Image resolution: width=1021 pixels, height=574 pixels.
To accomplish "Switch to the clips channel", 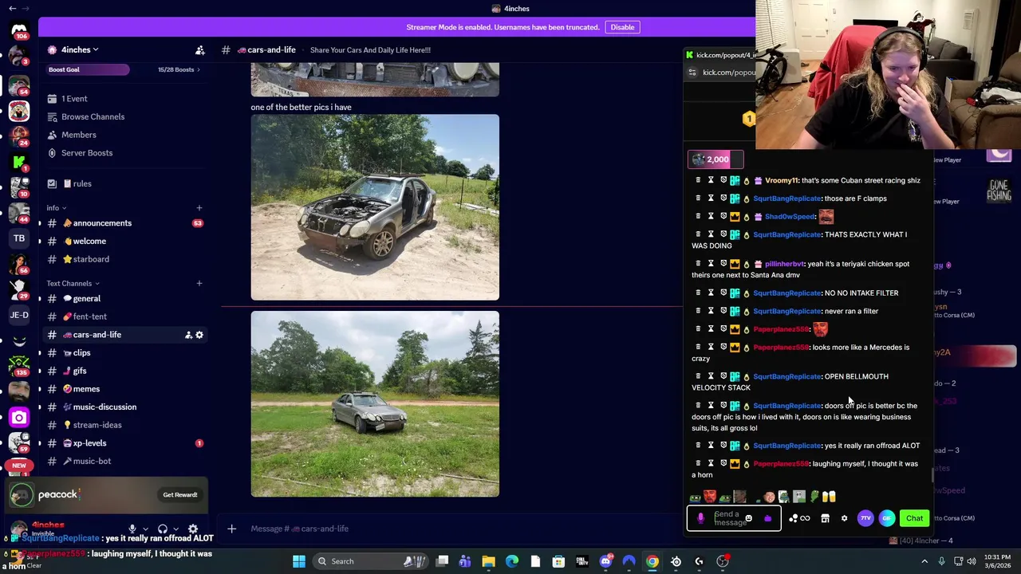I will coord(124,352).
